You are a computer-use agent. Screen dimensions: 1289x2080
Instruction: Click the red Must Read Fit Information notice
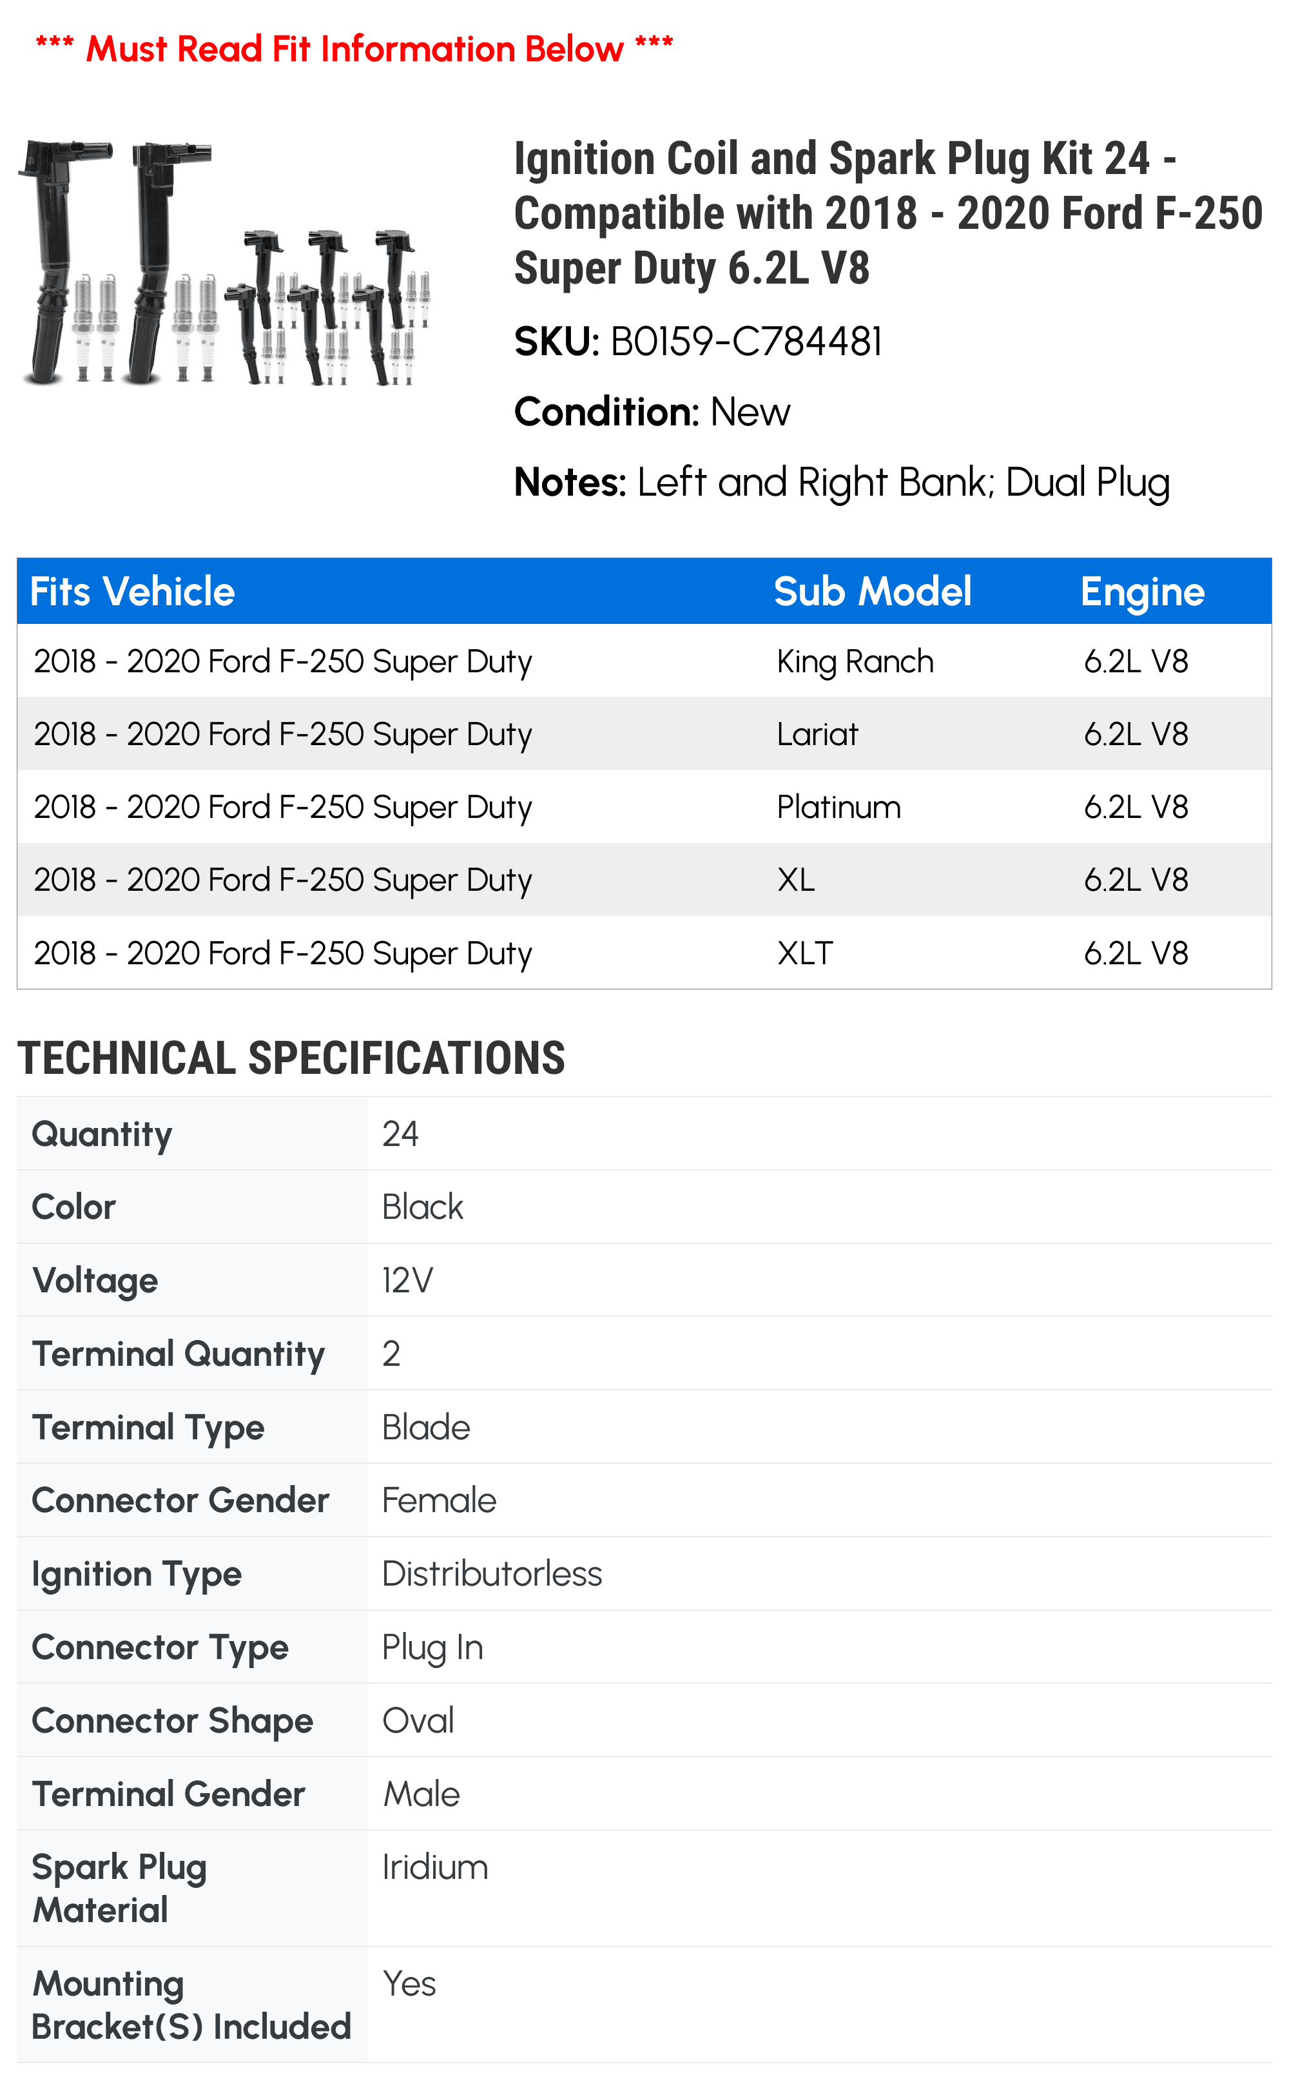click(354, 48)
